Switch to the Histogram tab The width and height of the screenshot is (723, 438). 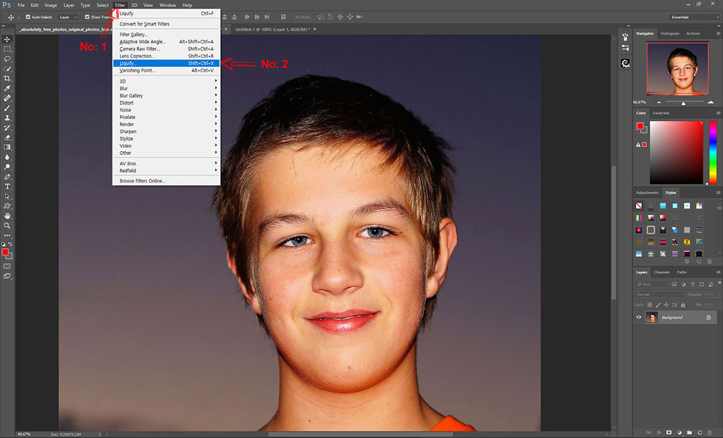click(670, 34)
